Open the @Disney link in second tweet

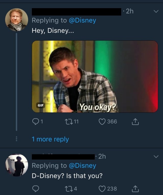83,166
